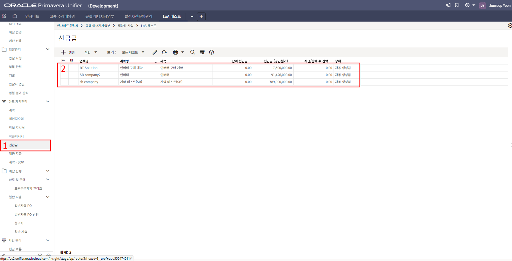Viewport: 512px width, 261px height.
Task: Open the 작업 actions dropdown
Action: point(91,52)
